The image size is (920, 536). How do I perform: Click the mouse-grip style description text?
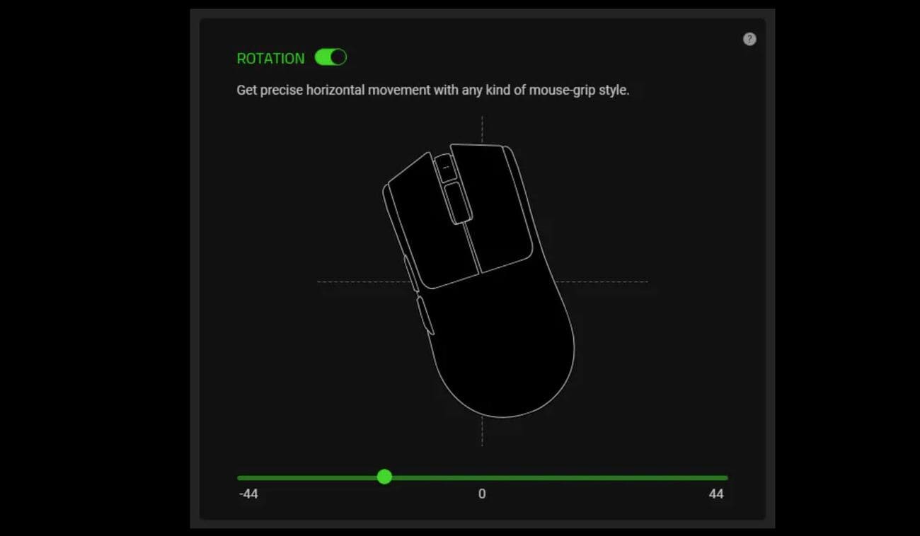(x=432, y=91)
